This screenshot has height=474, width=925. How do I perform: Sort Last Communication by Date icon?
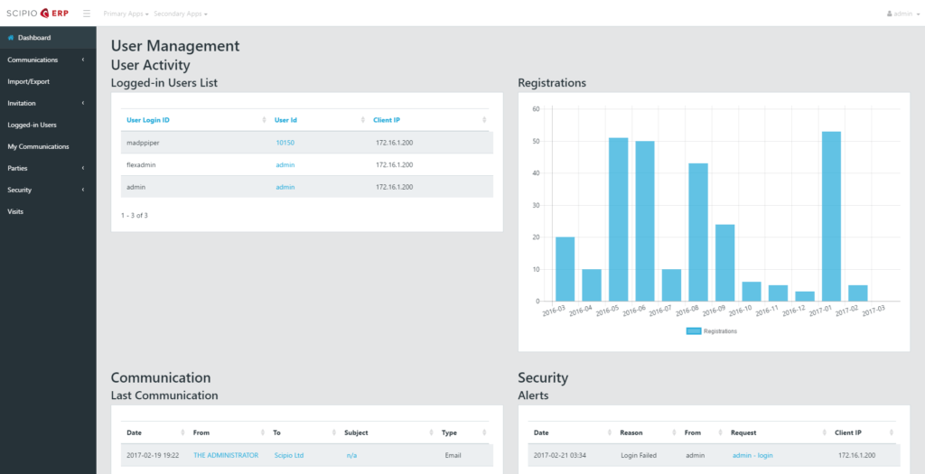pyautogui.click(x=183, y=432)
